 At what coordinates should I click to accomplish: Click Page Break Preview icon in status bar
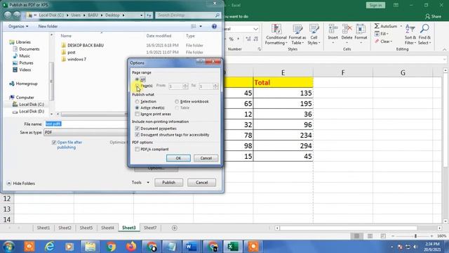tap(383, 236)
